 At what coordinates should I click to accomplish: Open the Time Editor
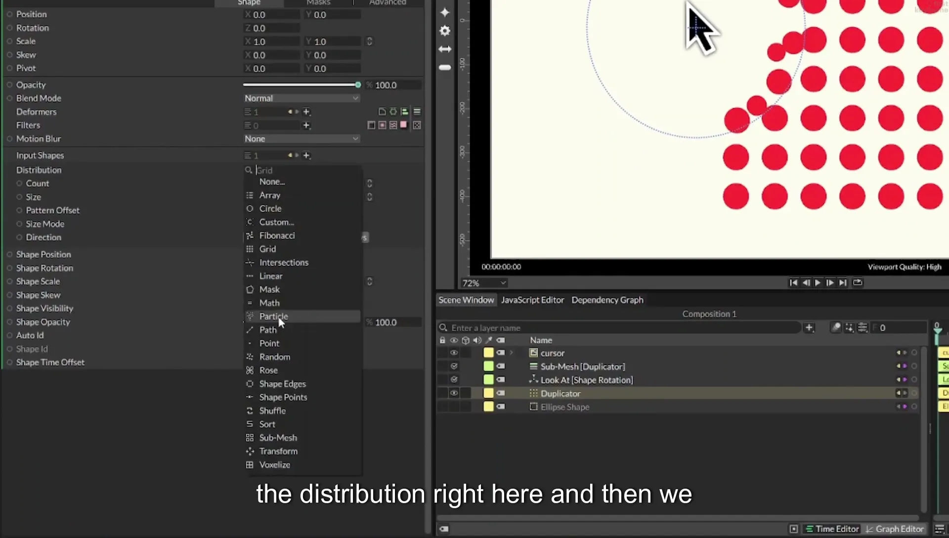(x=832, y=529)
